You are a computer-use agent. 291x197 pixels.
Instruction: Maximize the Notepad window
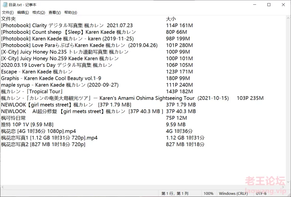click(x=269, y=5)
